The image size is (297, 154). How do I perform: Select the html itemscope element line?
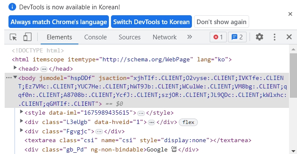point(122,59)
